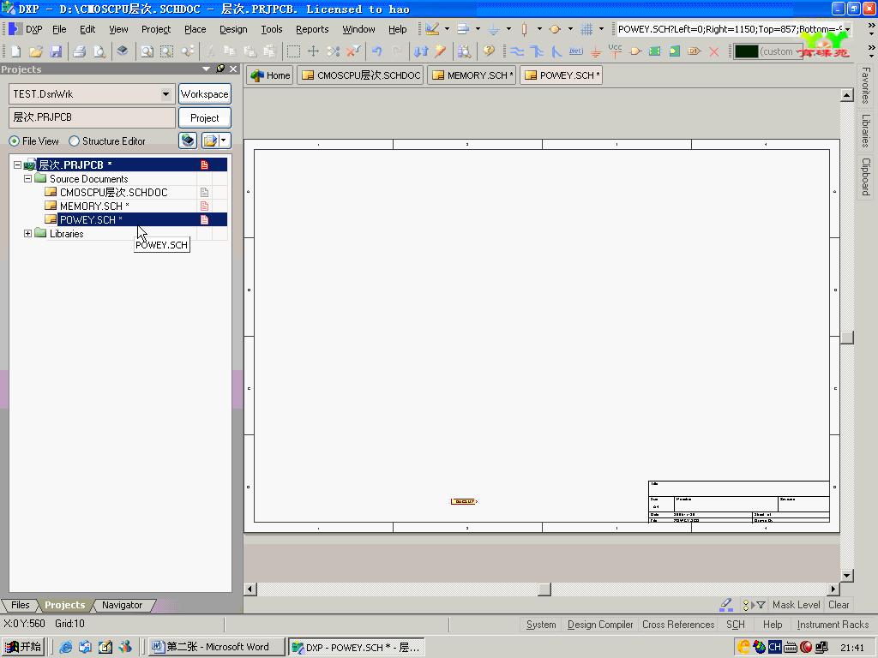Click the Project button
878x658 pixels.
(204, 118)
